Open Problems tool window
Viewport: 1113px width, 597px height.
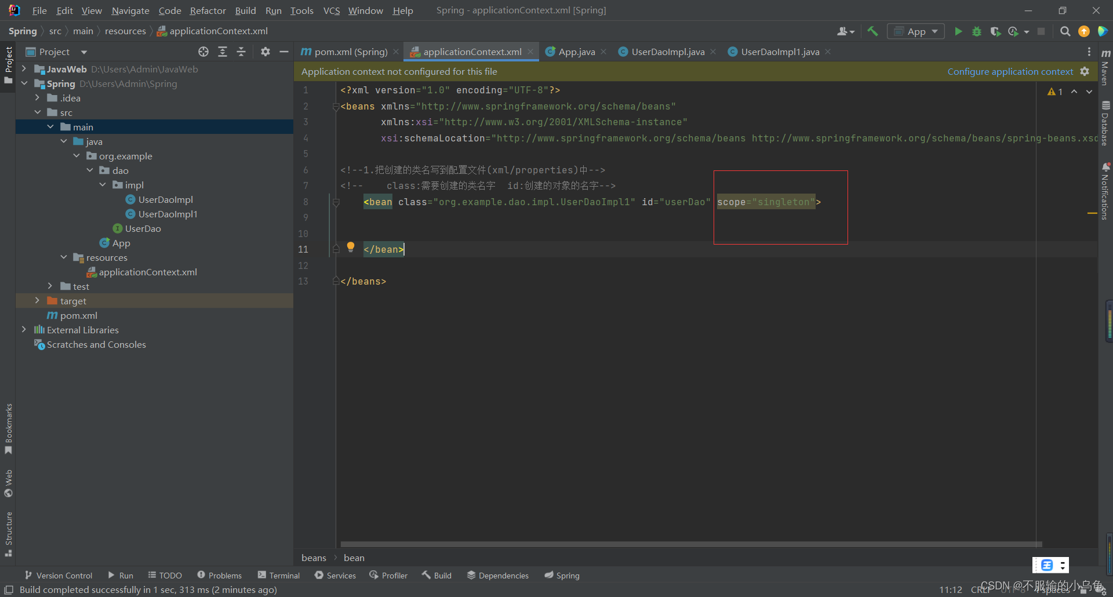[x=219, y=575]
